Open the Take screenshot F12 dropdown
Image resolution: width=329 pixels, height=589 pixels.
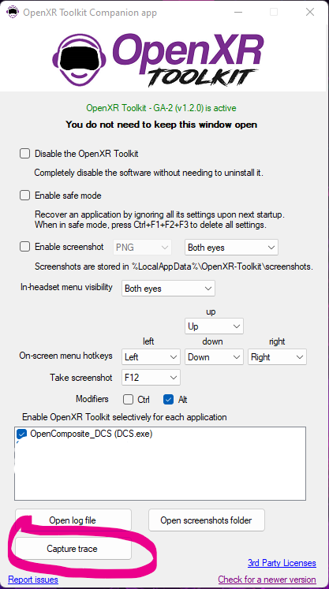point(151,378)
